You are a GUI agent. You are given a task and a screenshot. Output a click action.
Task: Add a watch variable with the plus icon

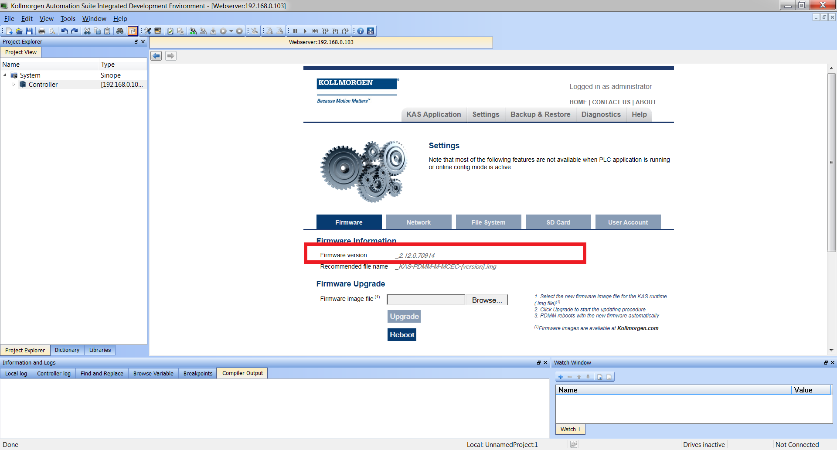click(561, 377)
